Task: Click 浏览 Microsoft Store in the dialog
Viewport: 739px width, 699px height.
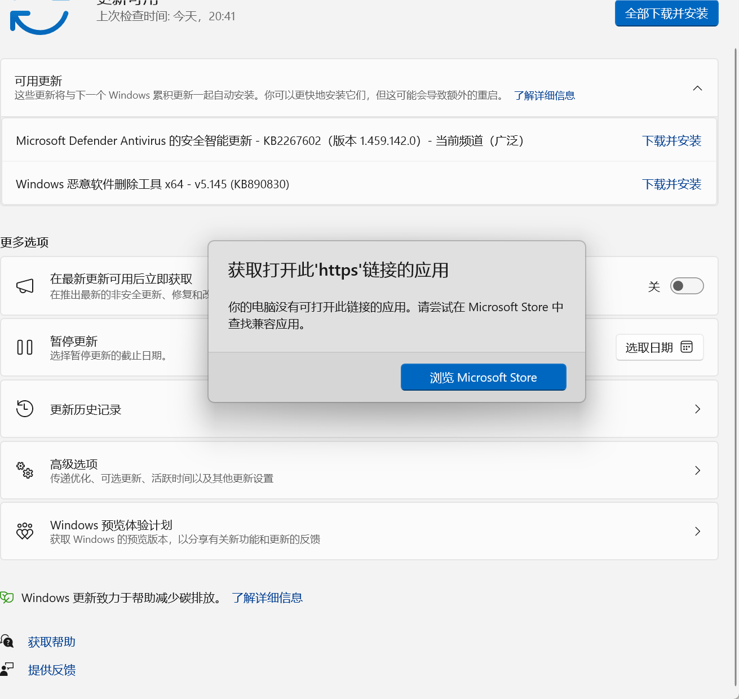Action: [483, 377]
